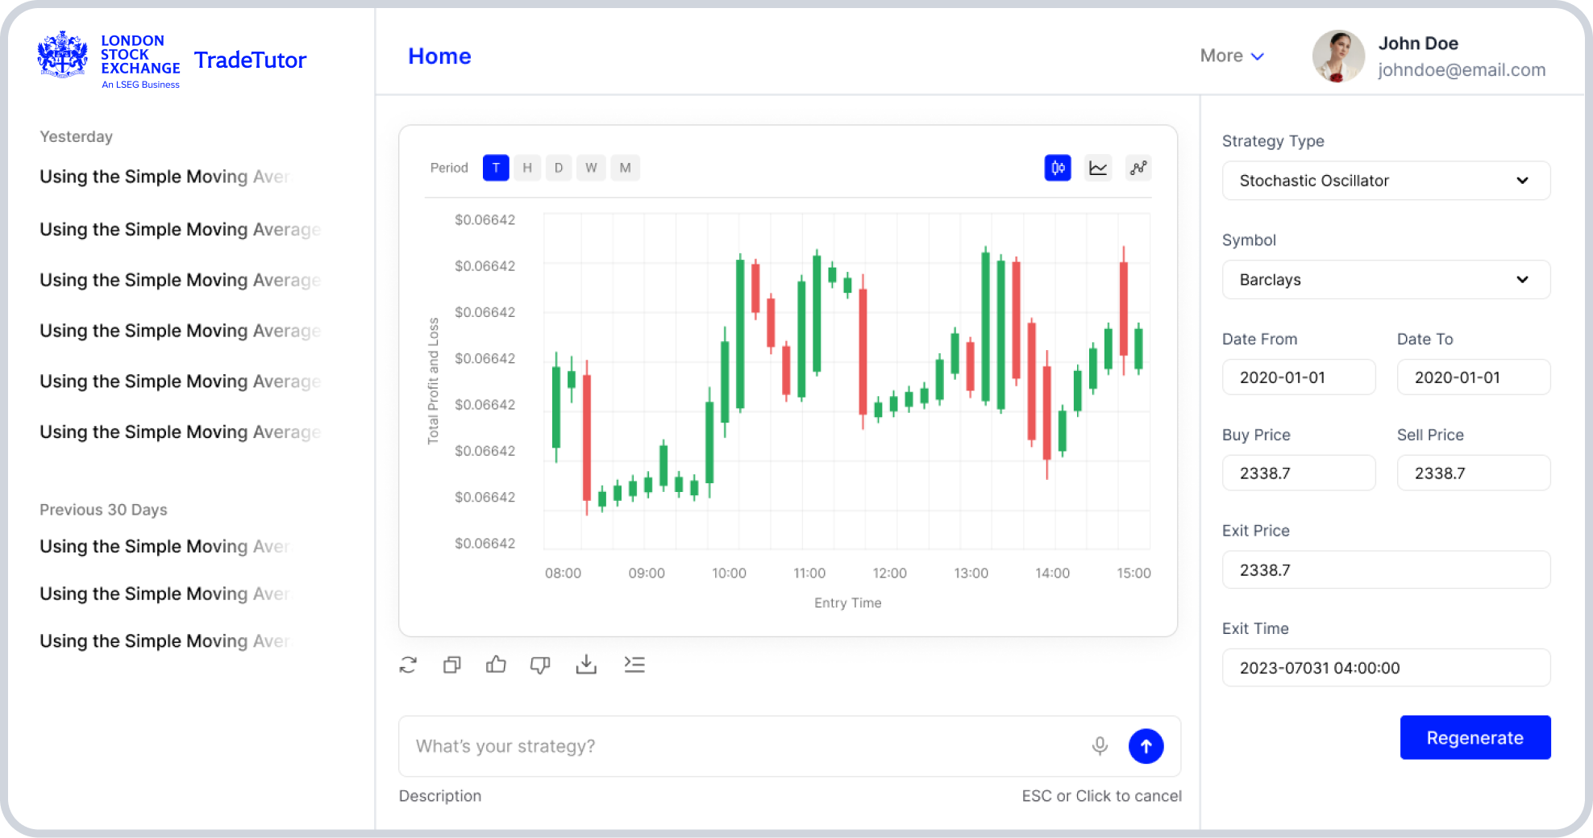
Task: Select the W period toggle
Action: pyautogui.click(x=591, y=168)
